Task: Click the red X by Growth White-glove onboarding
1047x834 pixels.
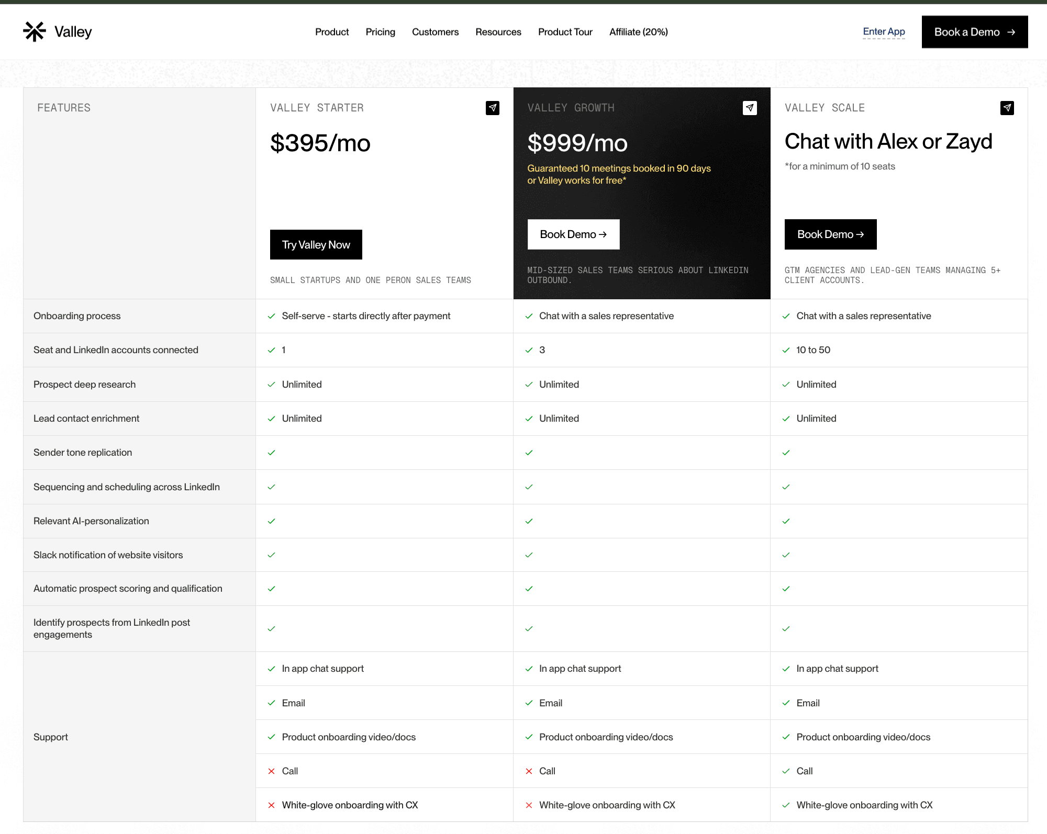Action: 529,805
